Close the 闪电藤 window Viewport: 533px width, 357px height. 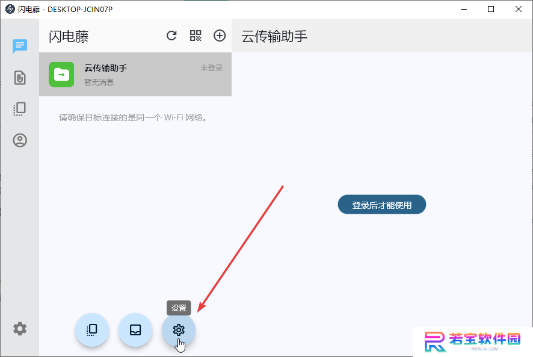click(x=519, y=9)
